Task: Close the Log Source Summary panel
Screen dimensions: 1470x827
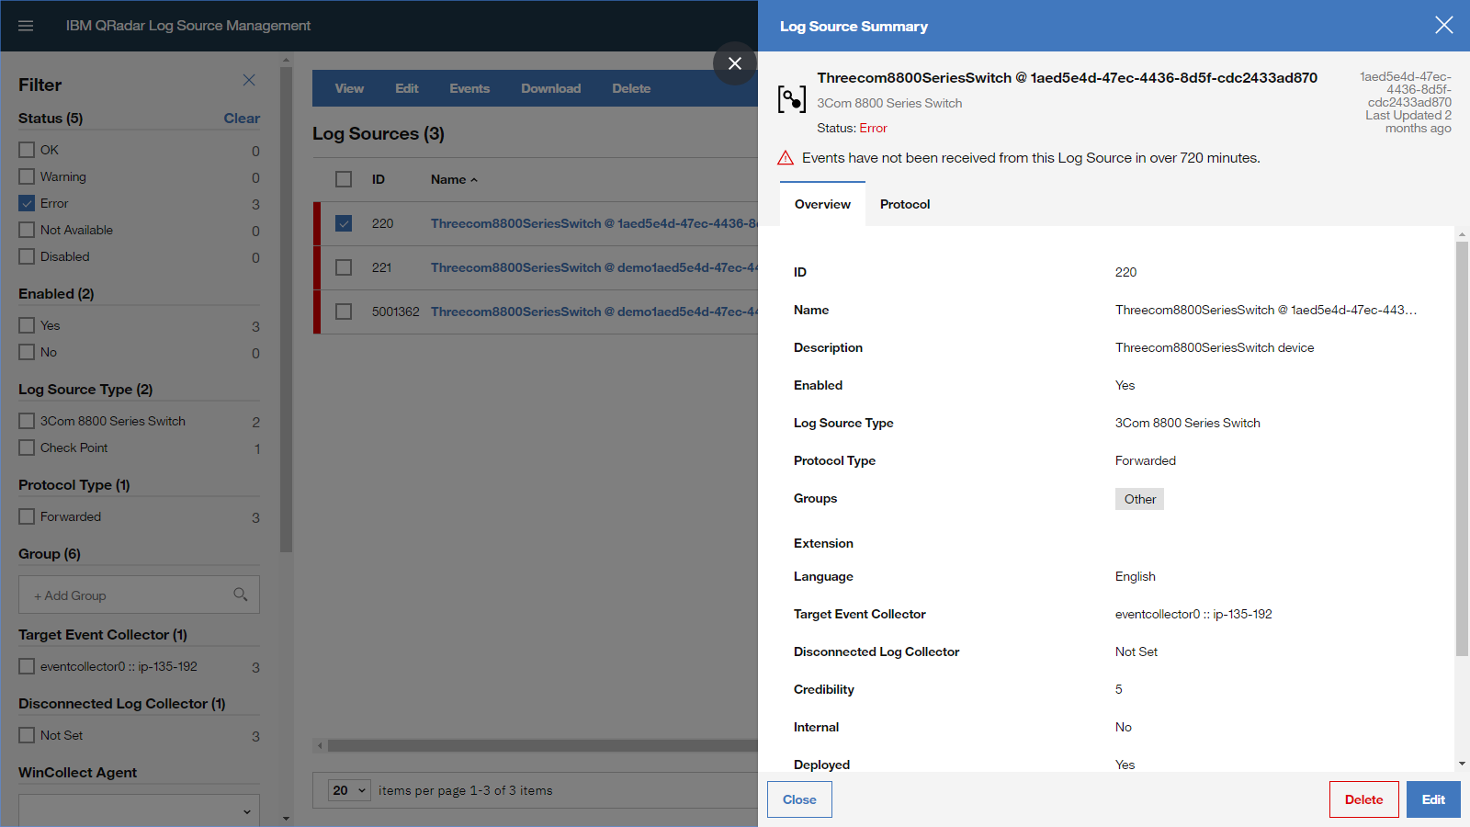Action: pos(1444,25)
